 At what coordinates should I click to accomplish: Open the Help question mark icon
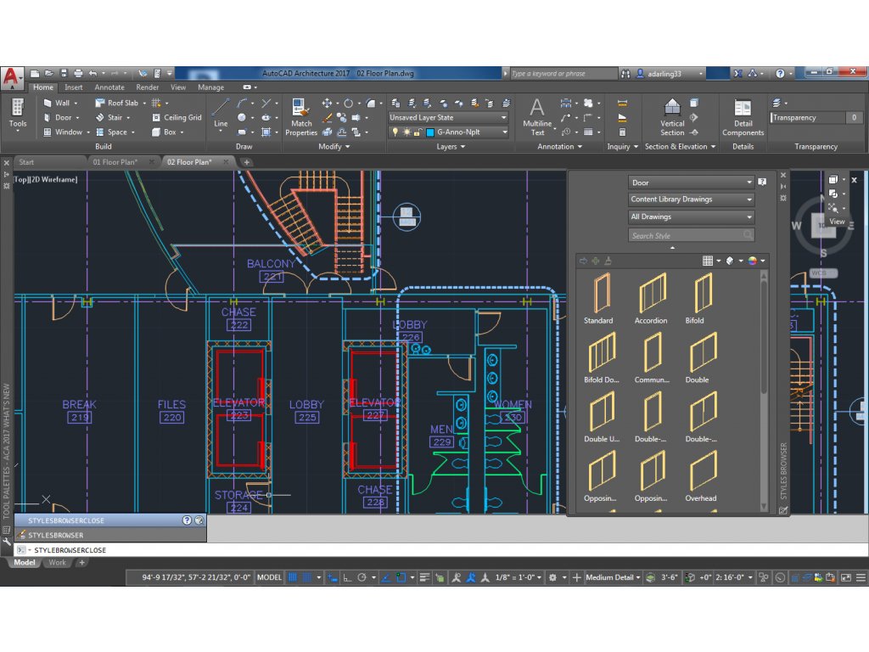click(x=780, y=73)
